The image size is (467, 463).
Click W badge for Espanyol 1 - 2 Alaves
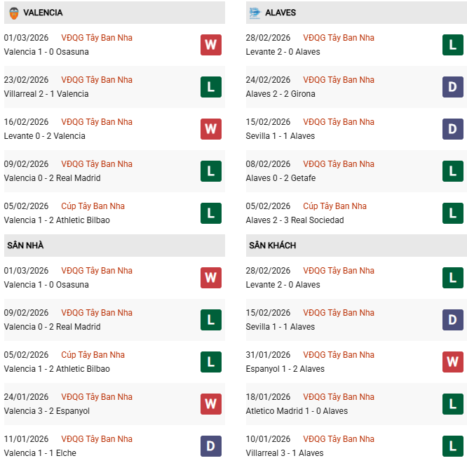point(452,362)
